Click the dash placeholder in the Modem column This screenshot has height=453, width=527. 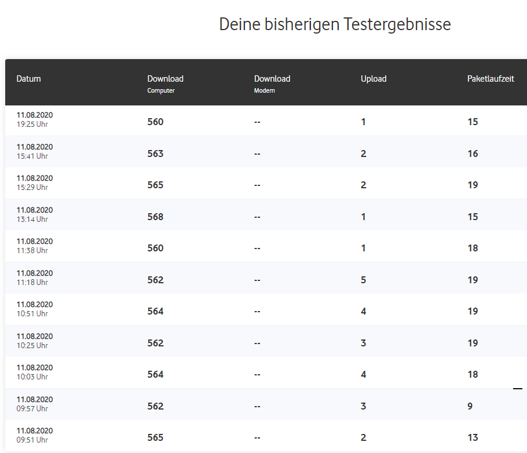[257, 122]
